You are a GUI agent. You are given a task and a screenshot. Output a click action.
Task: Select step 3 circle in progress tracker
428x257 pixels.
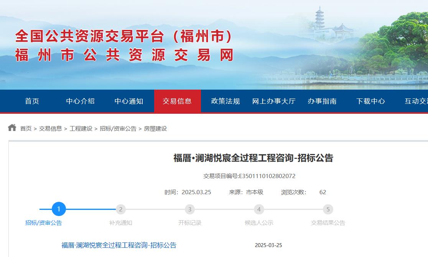(190, 209)
